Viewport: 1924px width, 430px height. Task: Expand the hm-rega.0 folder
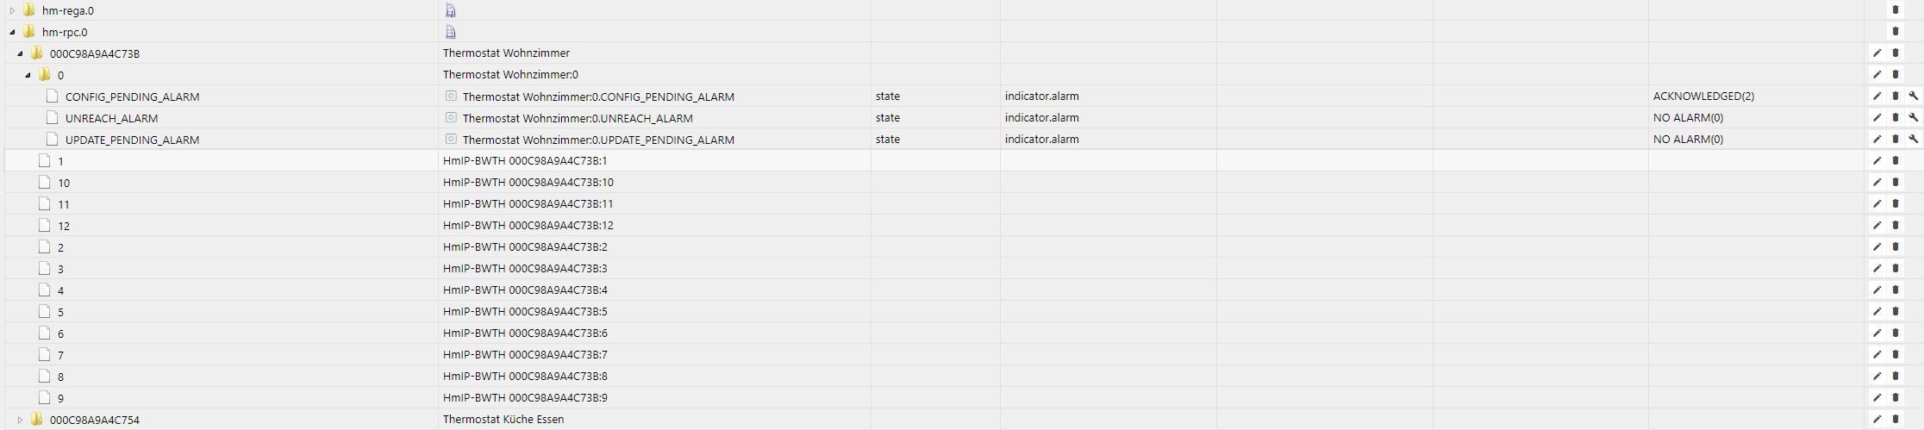coord(12,10)
